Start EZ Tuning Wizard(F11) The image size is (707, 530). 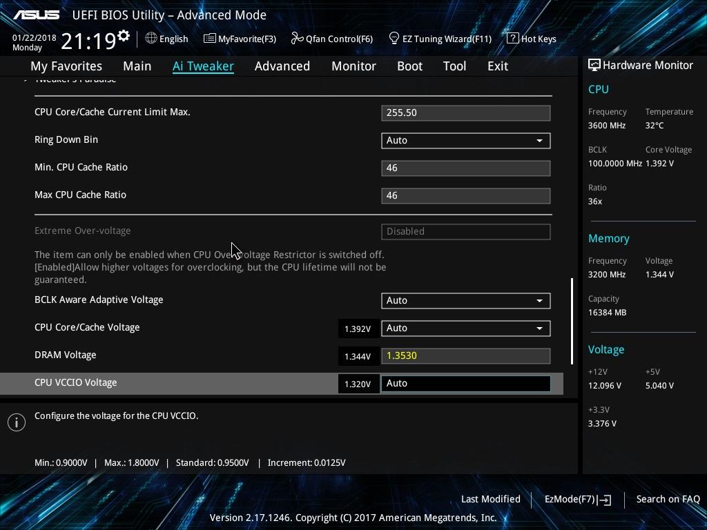tap(447, 39)
